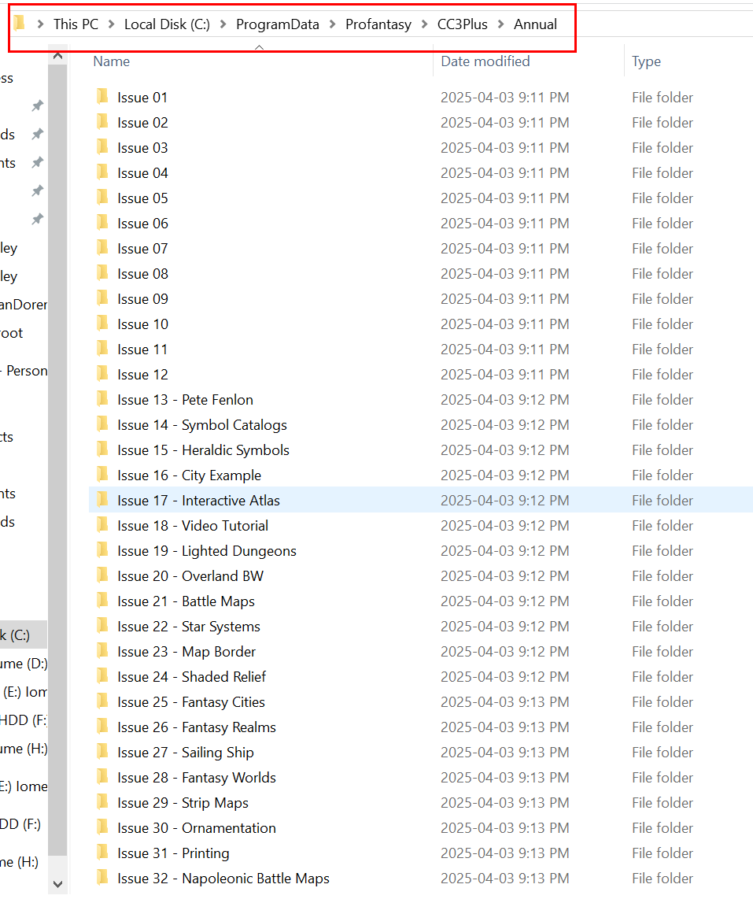The width and height of the screenshot is (753, 899).
Task: Expand the chevron after ProgramData in breadcrumb
Action: [x=332, y=24]
